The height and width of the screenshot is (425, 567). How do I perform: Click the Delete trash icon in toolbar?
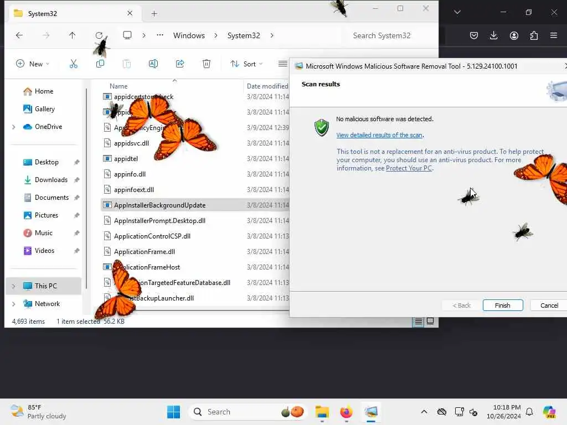pos(207,64)
